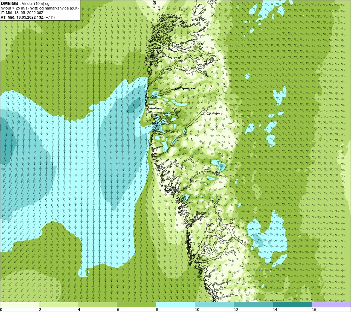Click the light green 4–6 m/s legend swatch
351x312 pixels.
point(98,304)
